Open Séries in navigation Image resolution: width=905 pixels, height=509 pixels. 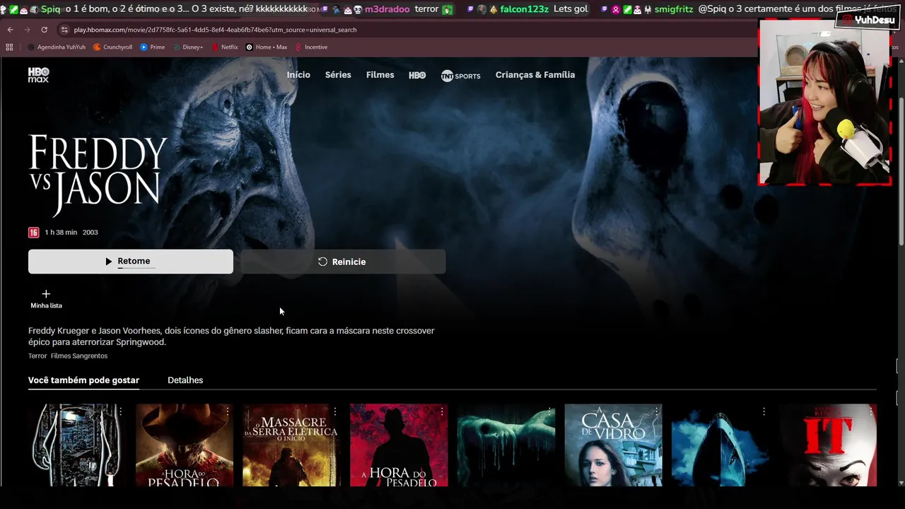point(338,75)
